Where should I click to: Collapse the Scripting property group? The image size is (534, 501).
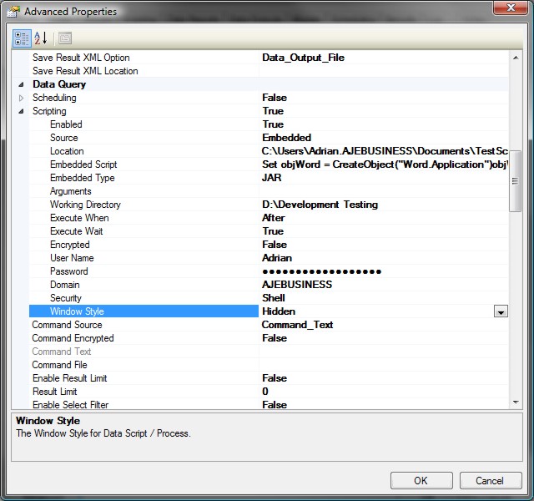pos(21,111)
